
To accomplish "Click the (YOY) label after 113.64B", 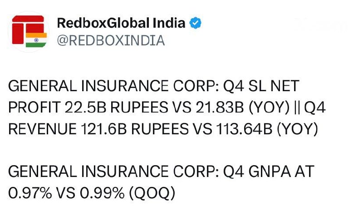I will [298, 129].
